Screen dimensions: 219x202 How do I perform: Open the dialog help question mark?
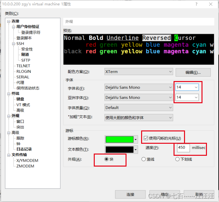tap(196, 4)
